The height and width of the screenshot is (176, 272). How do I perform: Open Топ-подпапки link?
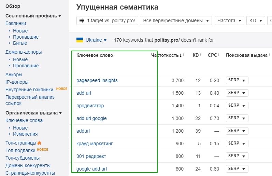click(20, 150)
